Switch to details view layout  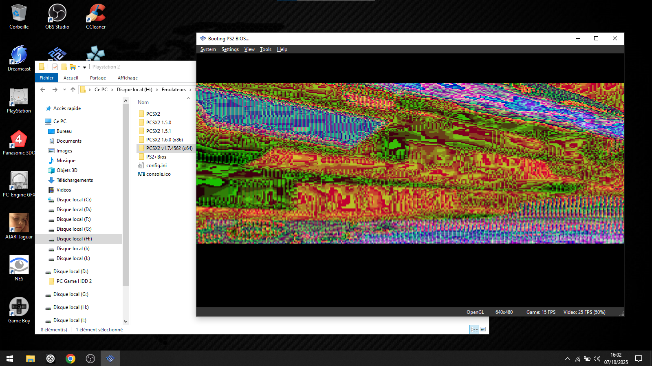click(x=474, y=329)
